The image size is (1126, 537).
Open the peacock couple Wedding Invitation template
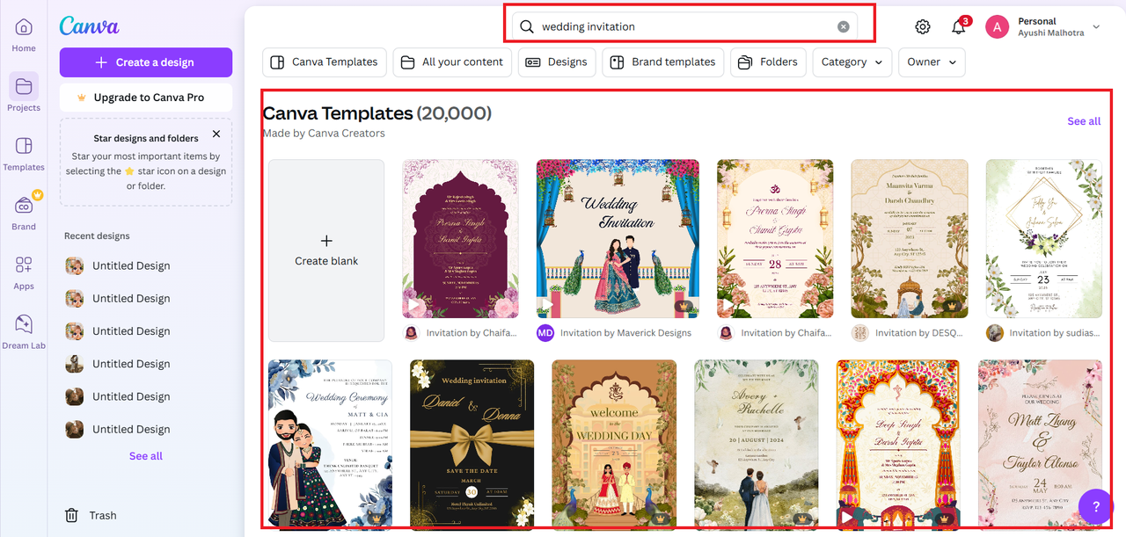(618, 238)
